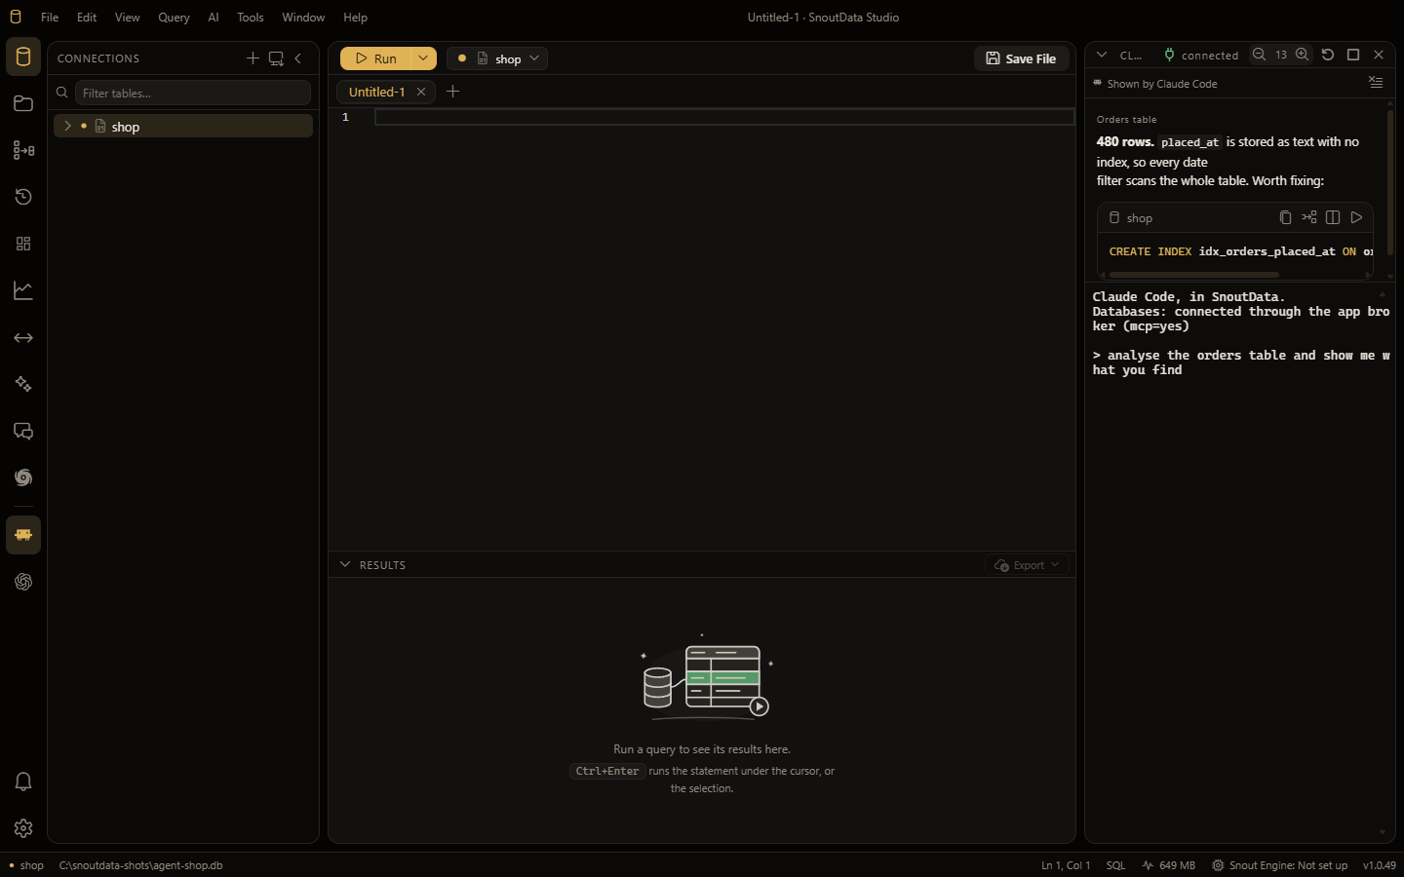Open the Run button dropdown arrow
The image size is (1404, 877).
pyautogui.click(x=423, y=58)
